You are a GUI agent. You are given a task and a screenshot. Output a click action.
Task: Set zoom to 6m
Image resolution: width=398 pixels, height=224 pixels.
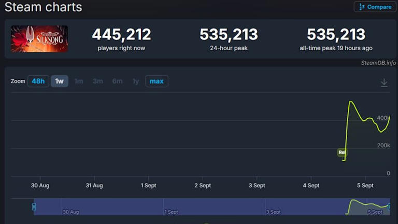[117, 81]
